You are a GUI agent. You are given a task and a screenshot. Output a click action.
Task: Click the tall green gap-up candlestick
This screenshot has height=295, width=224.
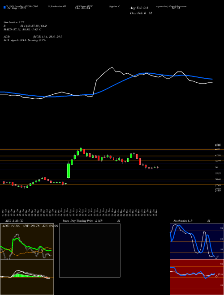coord(69,170)
